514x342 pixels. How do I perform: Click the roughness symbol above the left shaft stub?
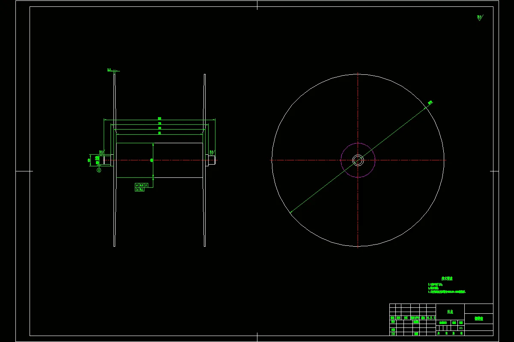pyautogui.click(x=102, y=152)
